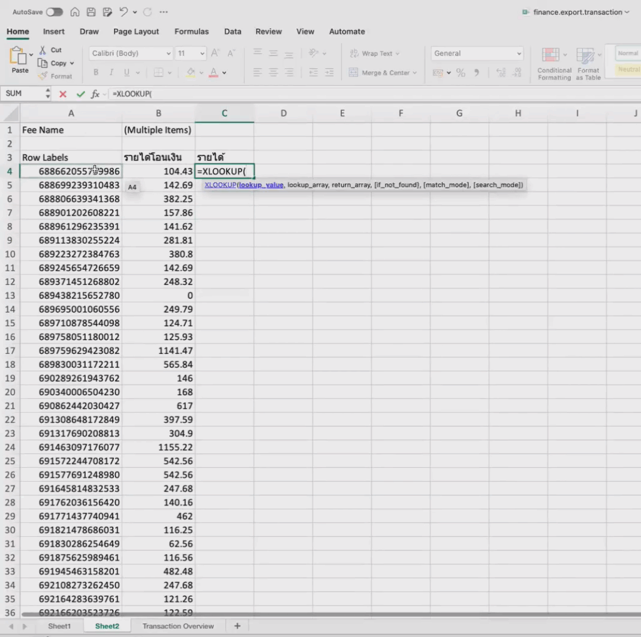Click the font color red A swatch
The width and height of the screenshot is (641, 637).
[x=213, y=73]
